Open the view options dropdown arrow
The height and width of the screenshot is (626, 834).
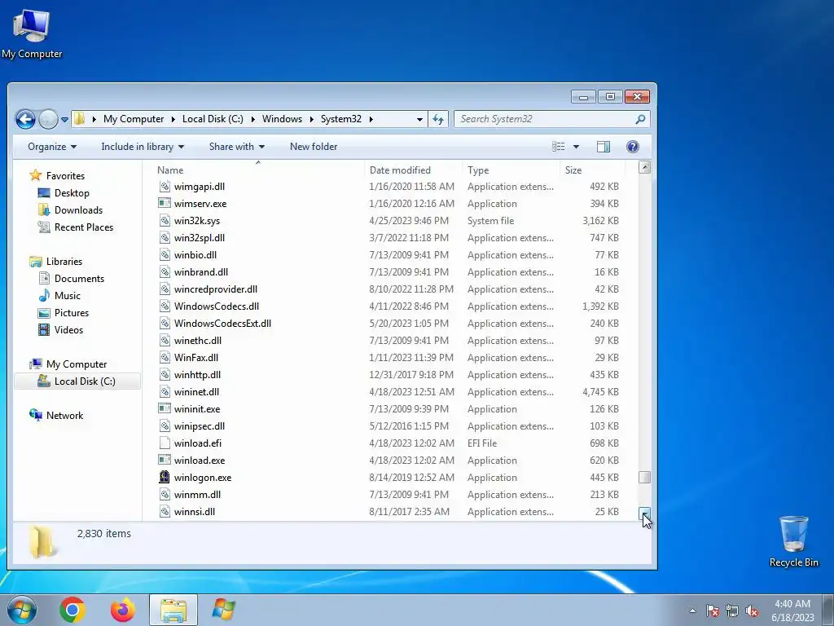point(576,147)
